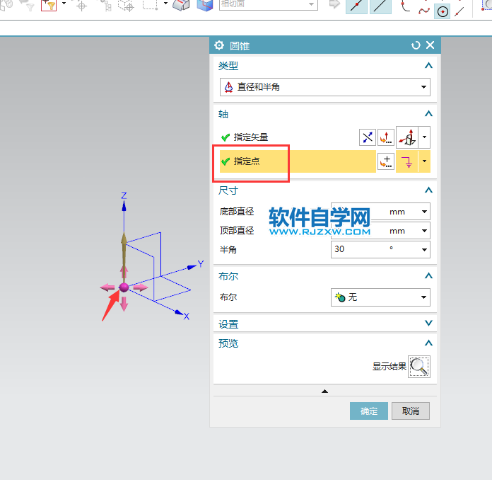Viewport: 492px width, 480px height.
Task: Toggle the midpoint line snap icon
Action: click(380, 6)
